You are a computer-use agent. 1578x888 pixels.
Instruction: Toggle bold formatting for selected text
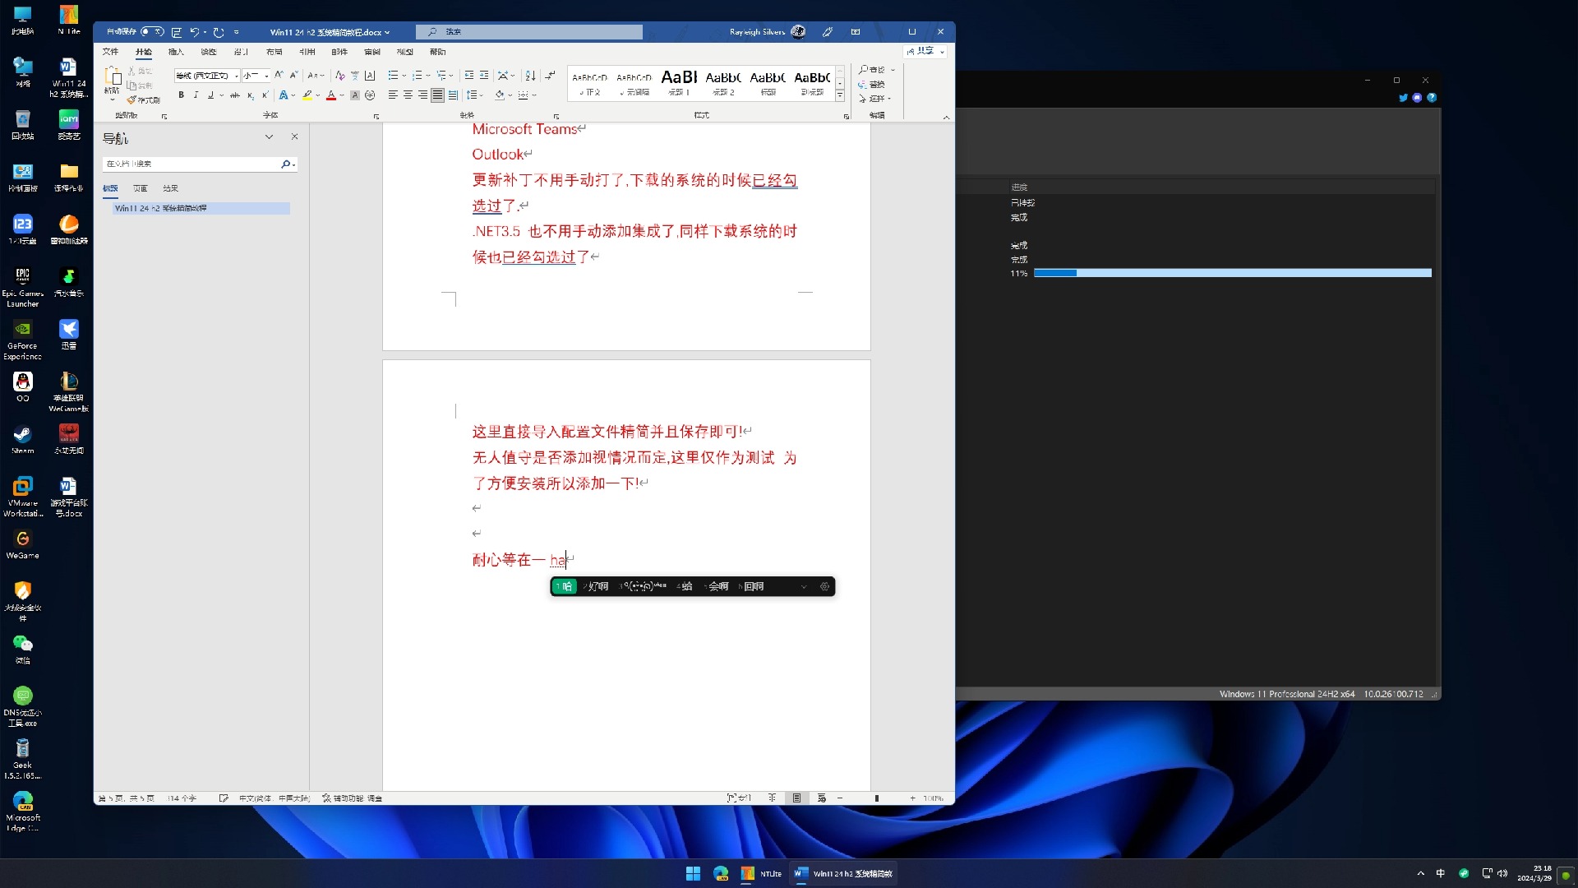click(x=181, y=95)
